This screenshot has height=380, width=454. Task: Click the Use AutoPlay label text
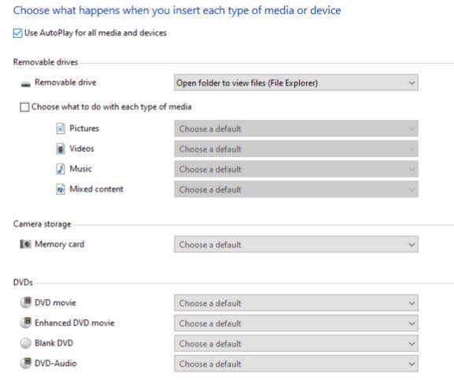(95, 33)
